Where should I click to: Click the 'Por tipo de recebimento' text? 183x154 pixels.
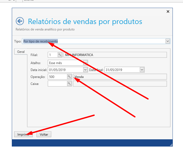point(41,41)
